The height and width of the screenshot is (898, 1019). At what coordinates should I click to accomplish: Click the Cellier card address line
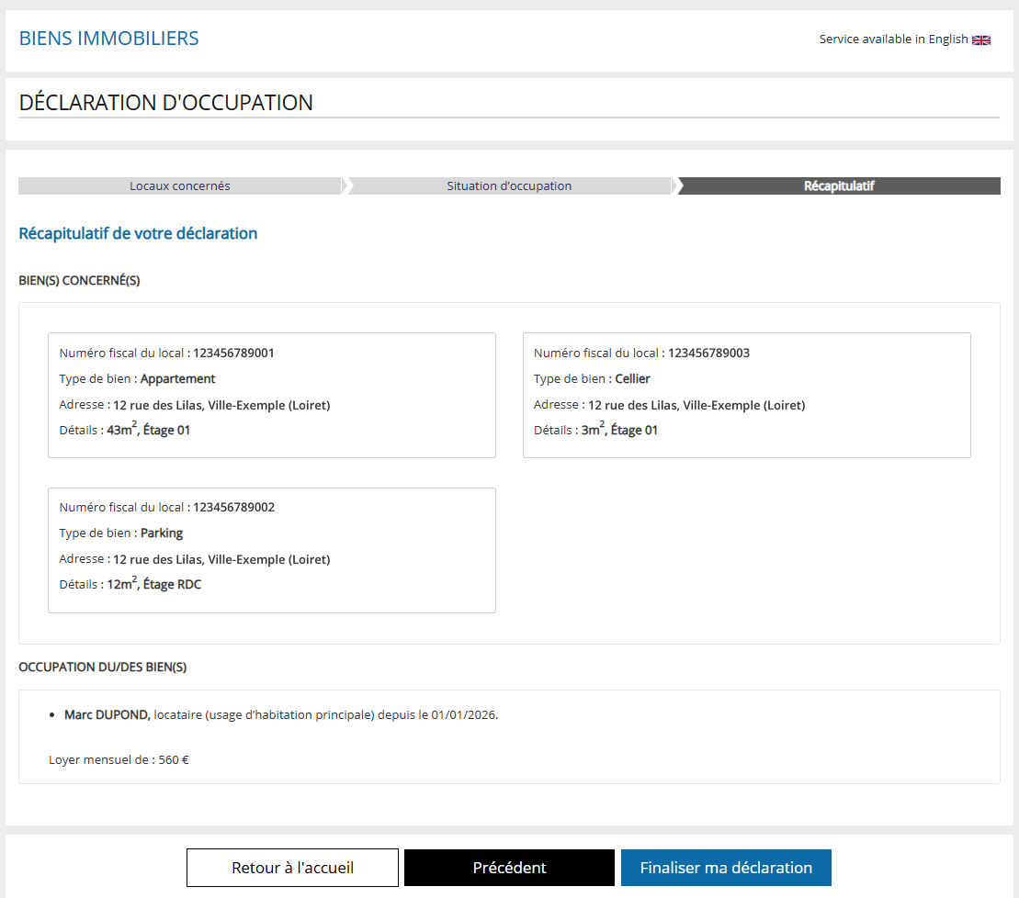(669, 405)
